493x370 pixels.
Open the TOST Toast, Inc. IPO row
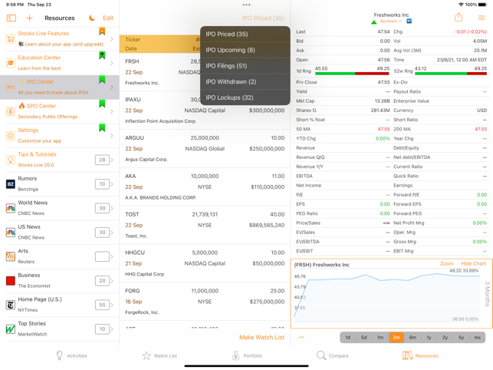[x=205, y=225]
